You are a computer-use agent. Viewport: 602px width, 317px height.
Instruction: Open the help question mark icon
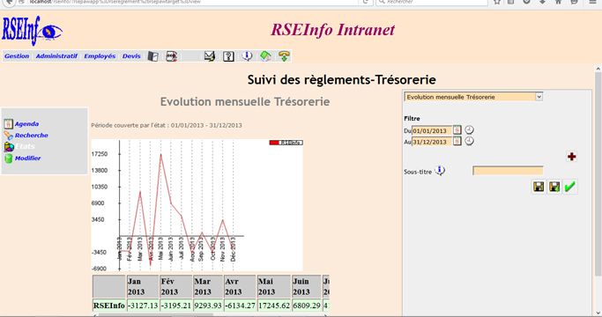228,56
